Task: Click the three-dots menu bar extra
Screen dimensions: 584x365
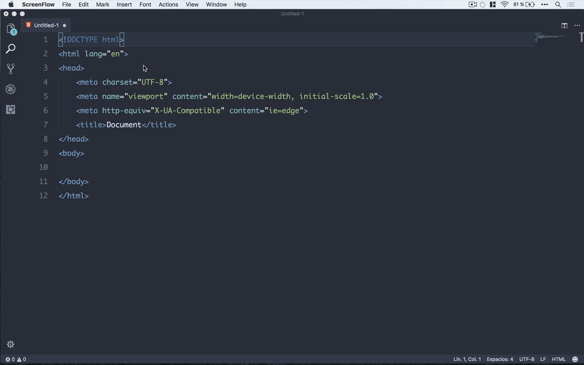Action: click(x=545, y=4)
